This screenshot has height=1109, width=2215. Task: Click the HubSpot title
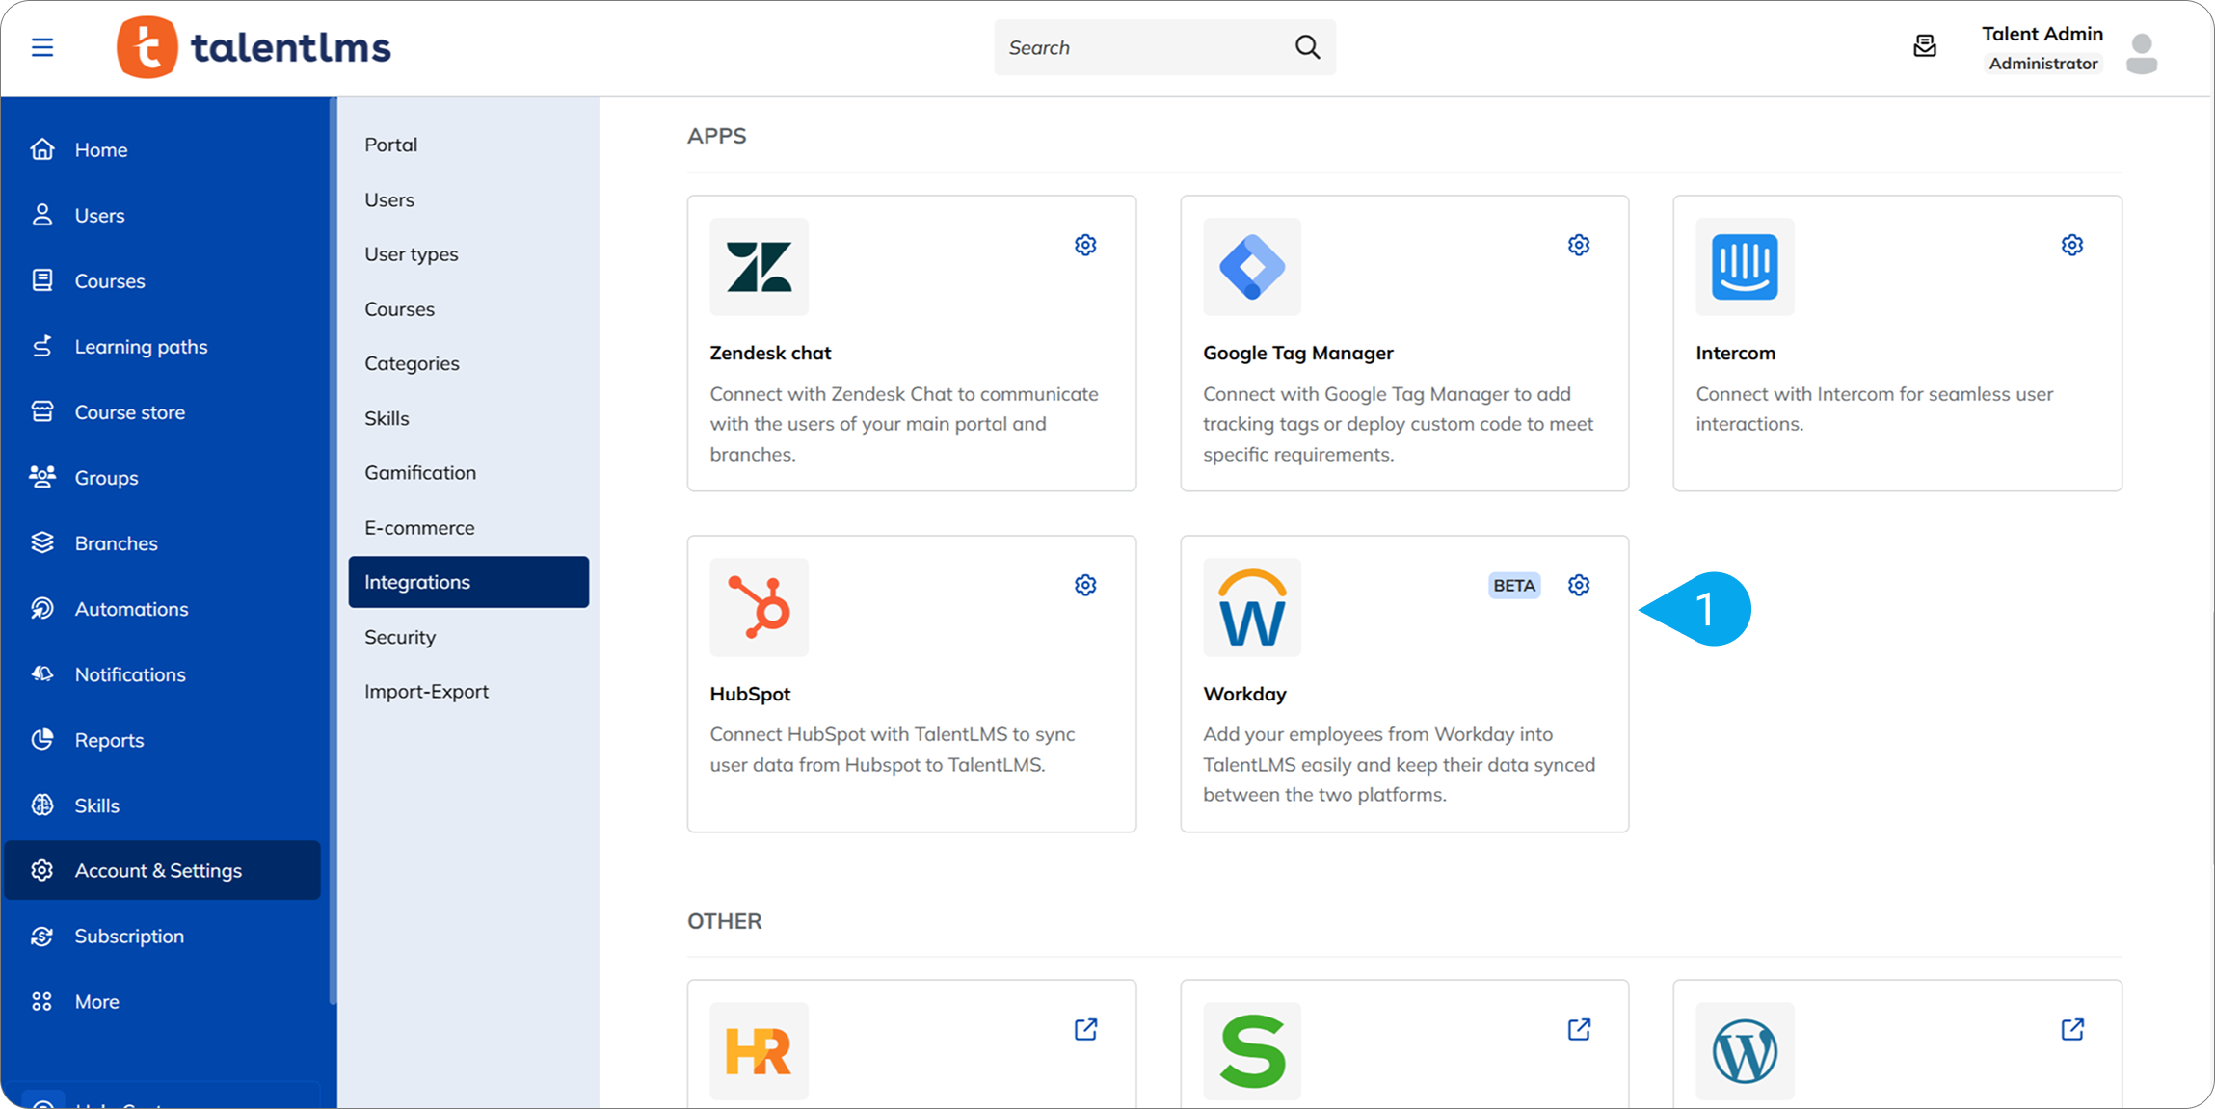pos(750,694)
